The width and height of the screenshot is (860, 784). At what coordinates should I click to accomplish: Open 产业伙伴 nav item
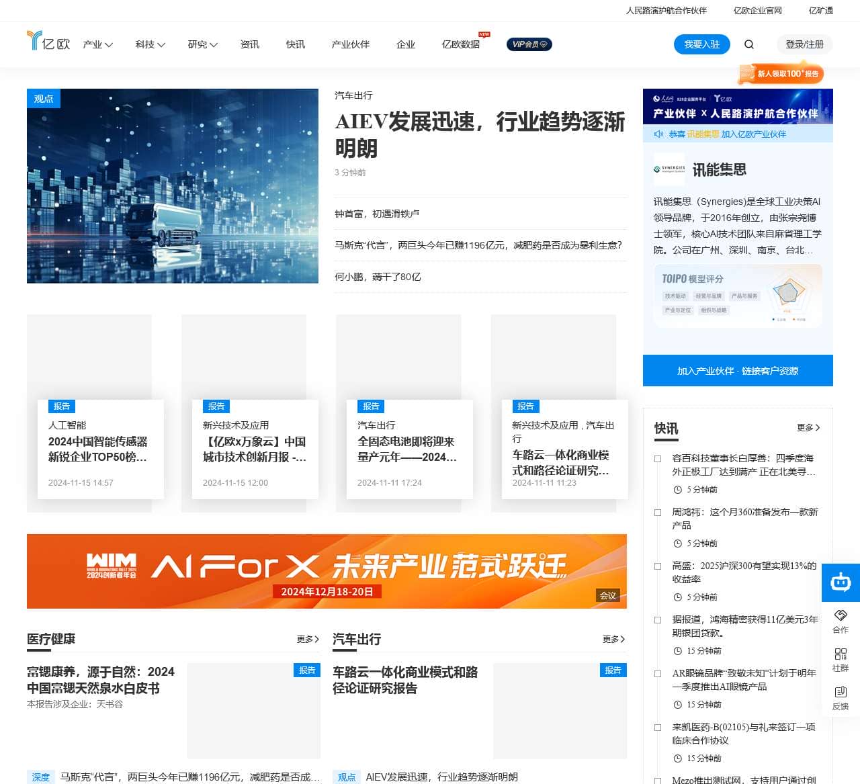(x=351, y=44)
